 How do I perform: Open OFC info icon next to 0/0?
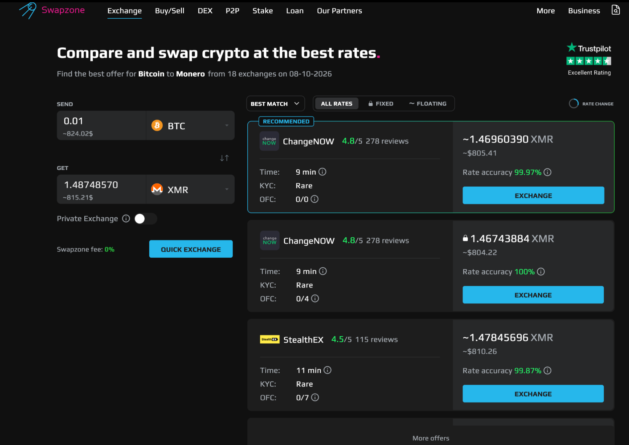314,199
